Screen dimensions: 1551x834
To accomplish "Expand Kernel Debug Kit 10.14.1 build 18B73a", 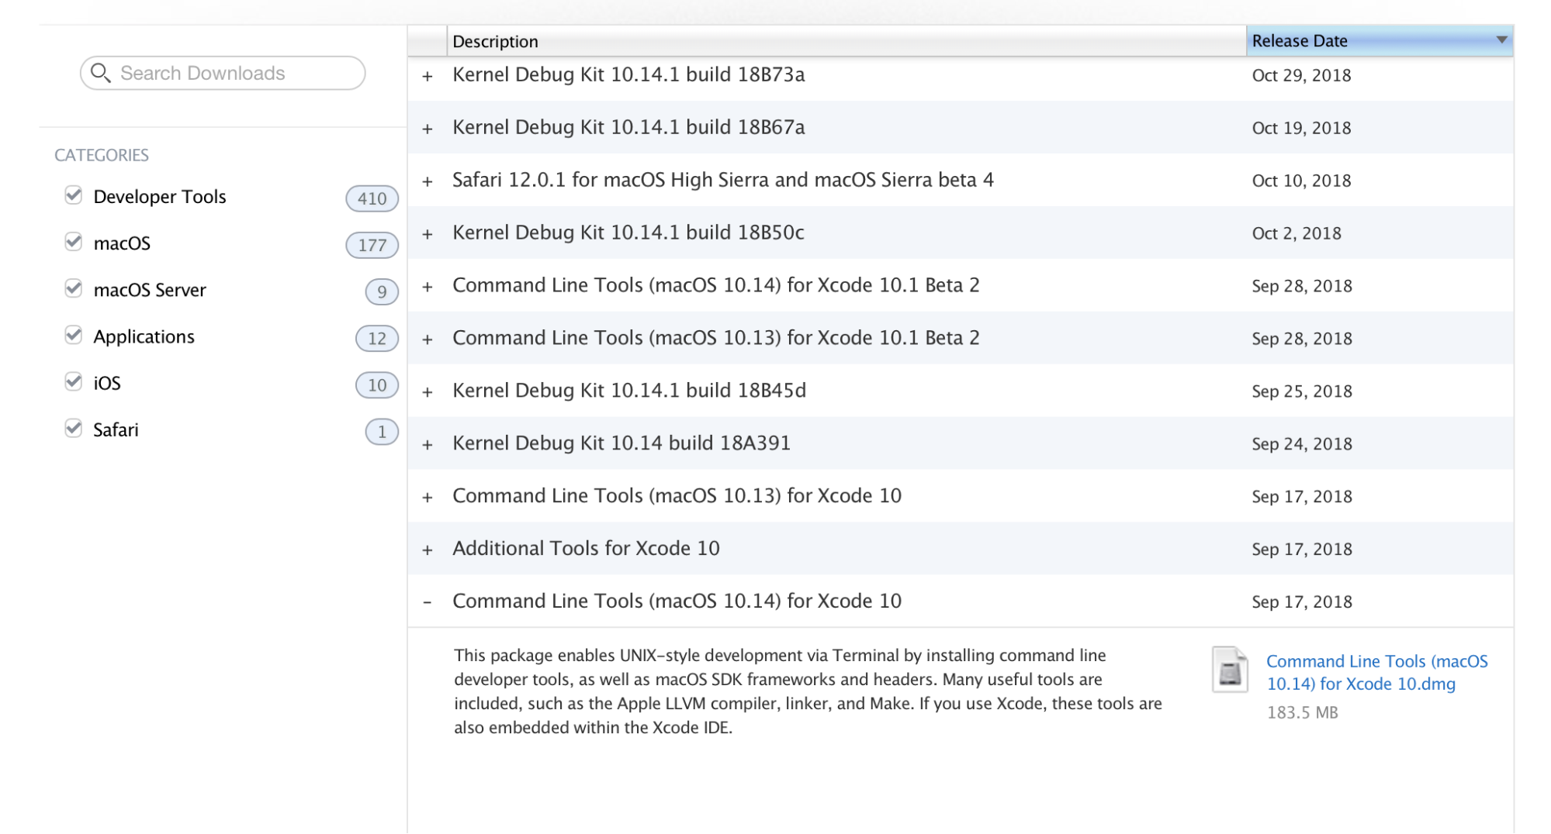I will point(428,76).
